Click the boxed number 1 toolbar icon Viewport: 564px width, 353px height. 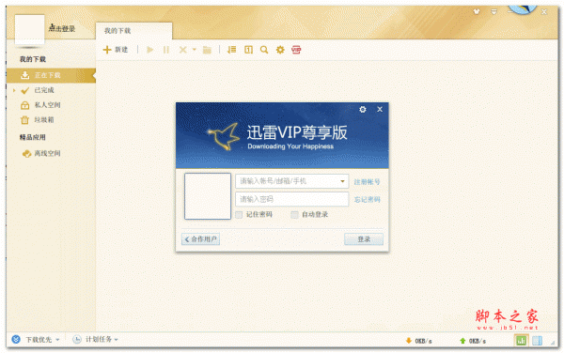(248, 50)
